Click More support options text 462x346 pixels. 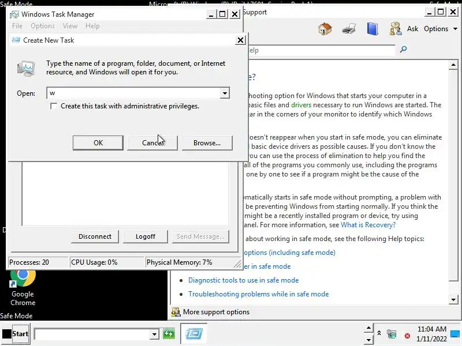[x=216, y=312]
